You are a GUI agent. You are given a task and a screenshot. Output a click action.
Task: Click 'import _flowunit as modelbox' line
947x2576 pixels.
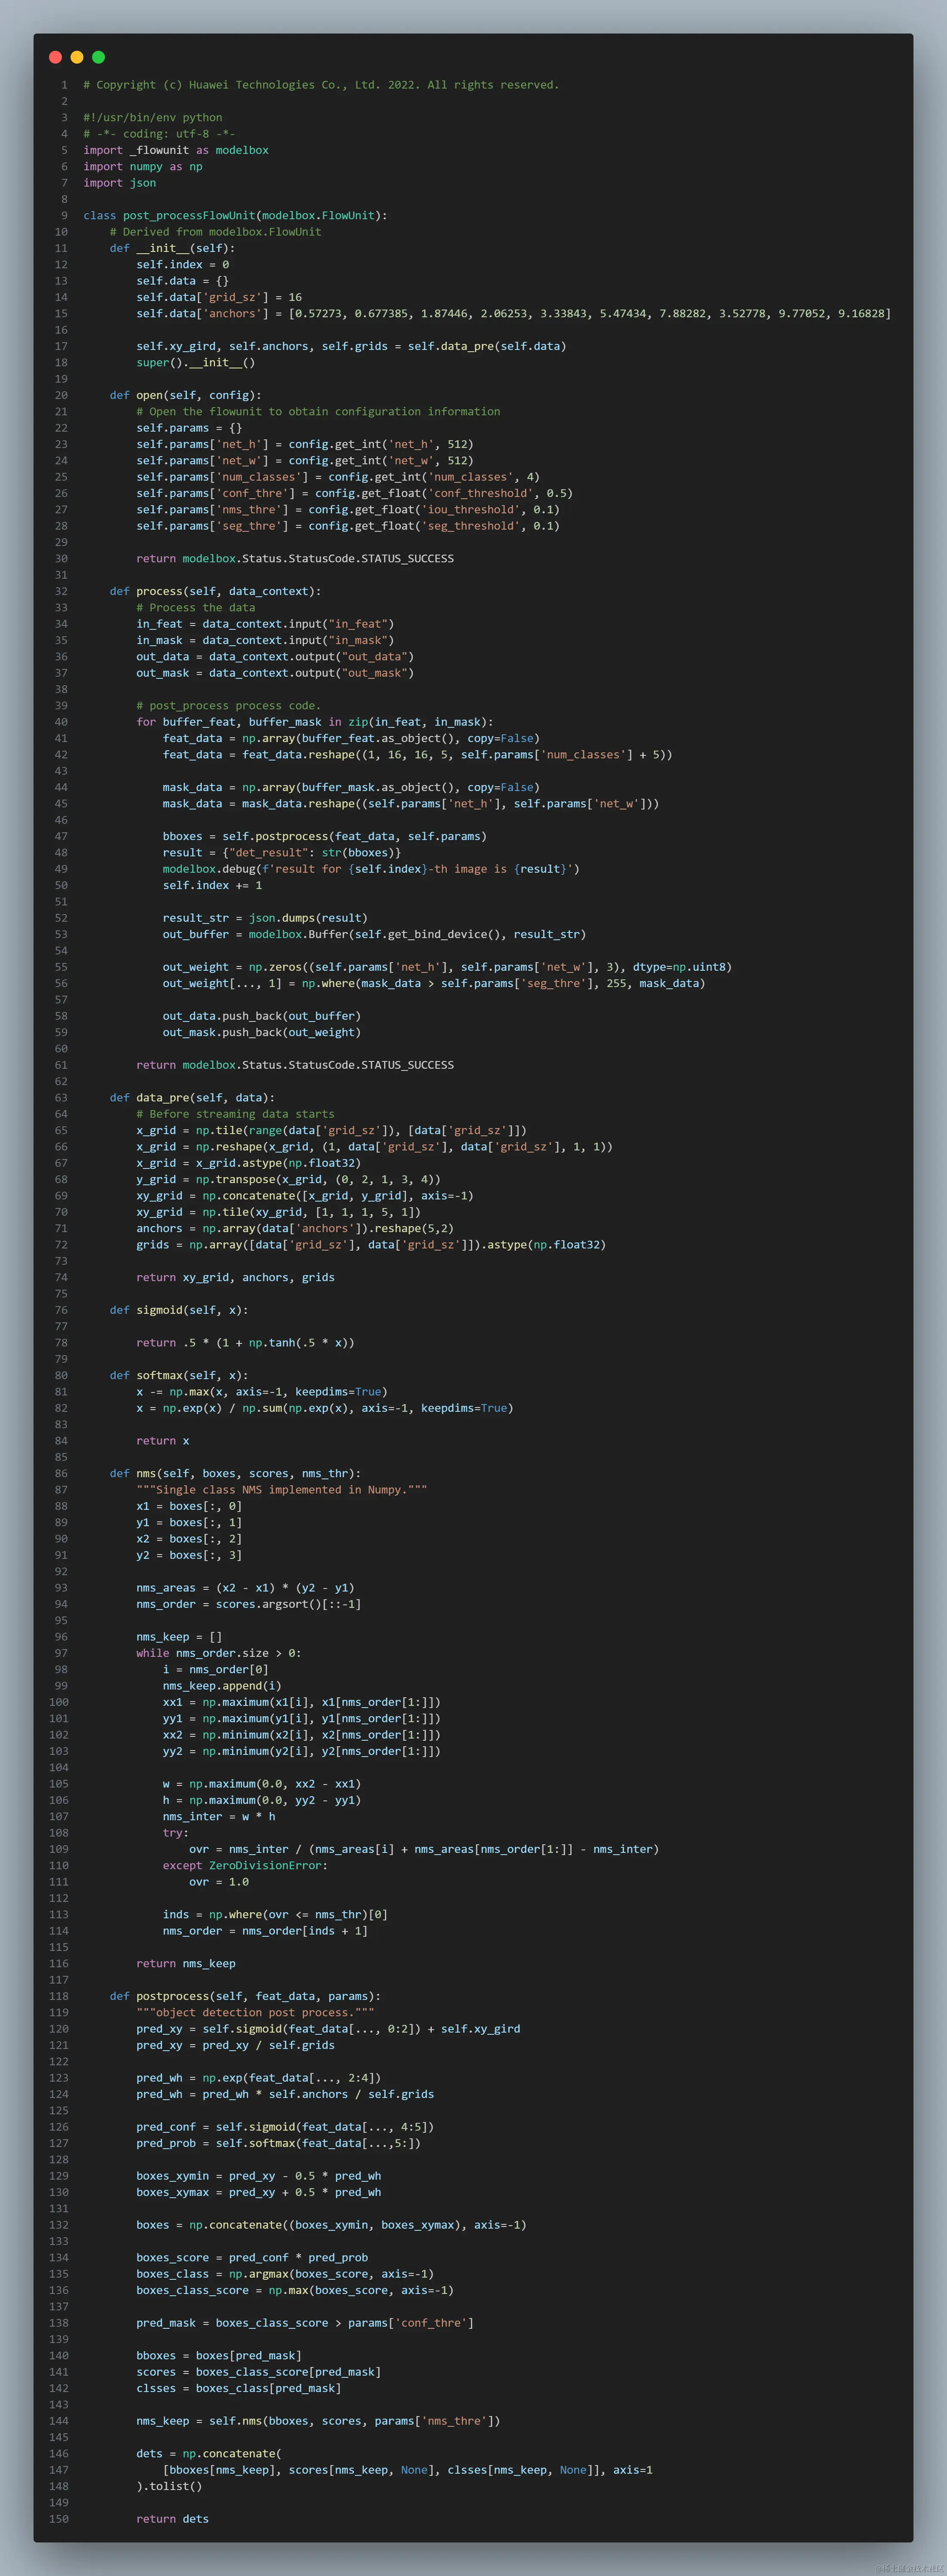pos(175,150)
